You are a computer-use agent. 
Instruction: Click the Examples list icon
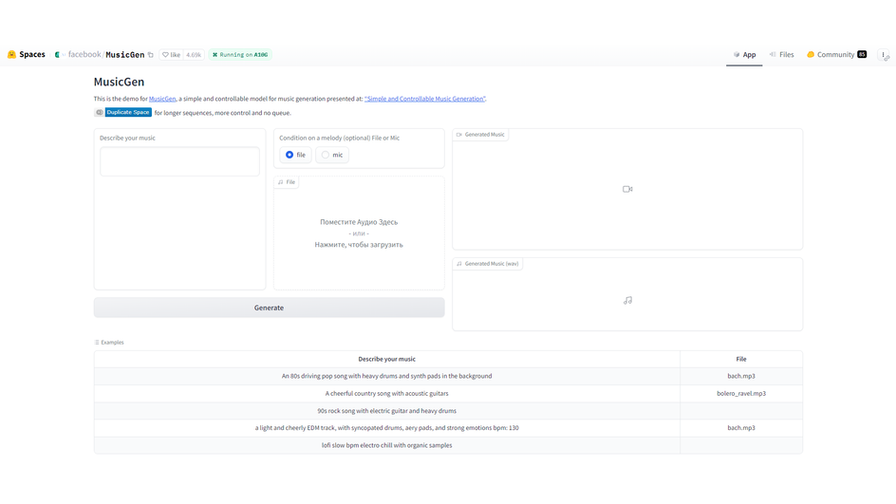(97, 343)
